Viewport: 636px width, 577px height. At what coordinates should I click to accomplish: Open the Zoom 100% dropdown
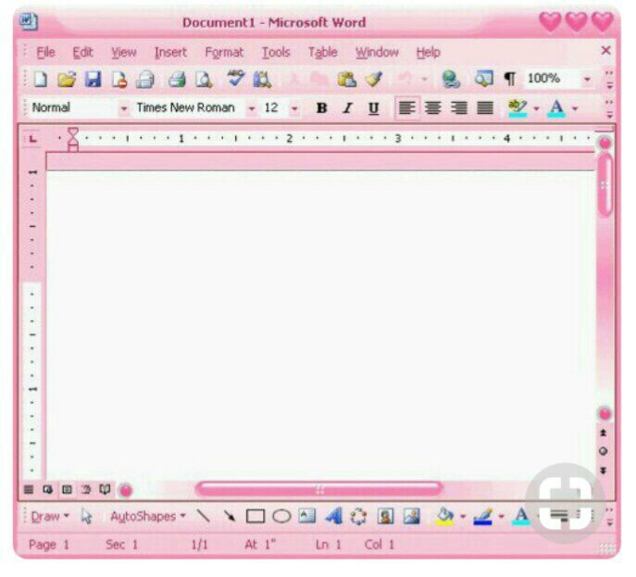pos(587,79)
